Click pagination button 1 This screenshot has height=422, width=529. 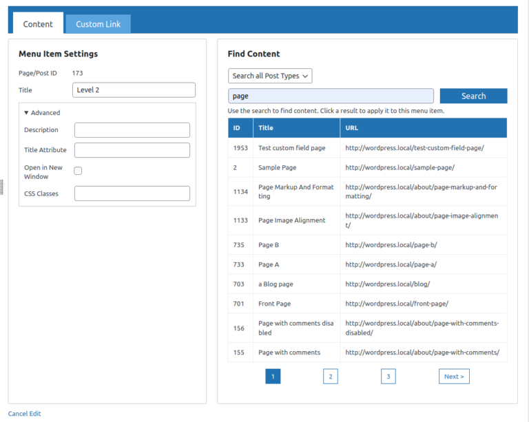tap(273, 377)
